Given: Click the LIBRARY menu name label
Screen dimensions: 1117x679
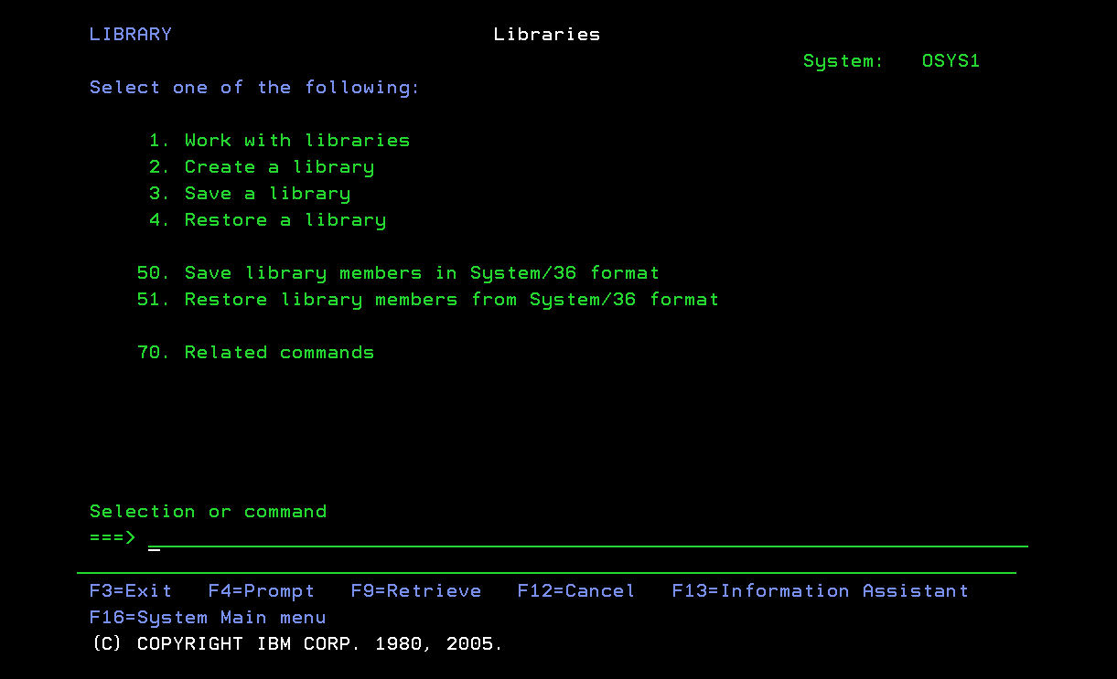Looking at the screenshot, I should [x=131, y=34].
